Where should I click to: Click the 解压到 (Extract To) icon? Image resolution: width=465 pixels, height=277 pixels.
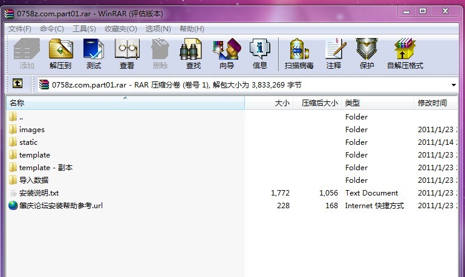click(x=60, y=54)
